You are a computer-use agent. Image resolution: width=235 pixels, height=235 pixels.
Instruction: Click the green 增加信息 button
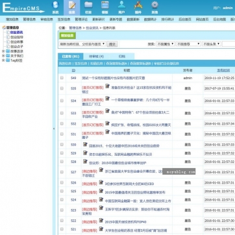pyautogui.click(x=68, y=36)
